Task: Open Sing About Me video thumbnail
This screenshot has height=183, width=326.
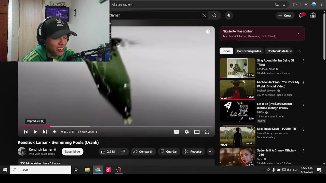Action: click(237, 68)
